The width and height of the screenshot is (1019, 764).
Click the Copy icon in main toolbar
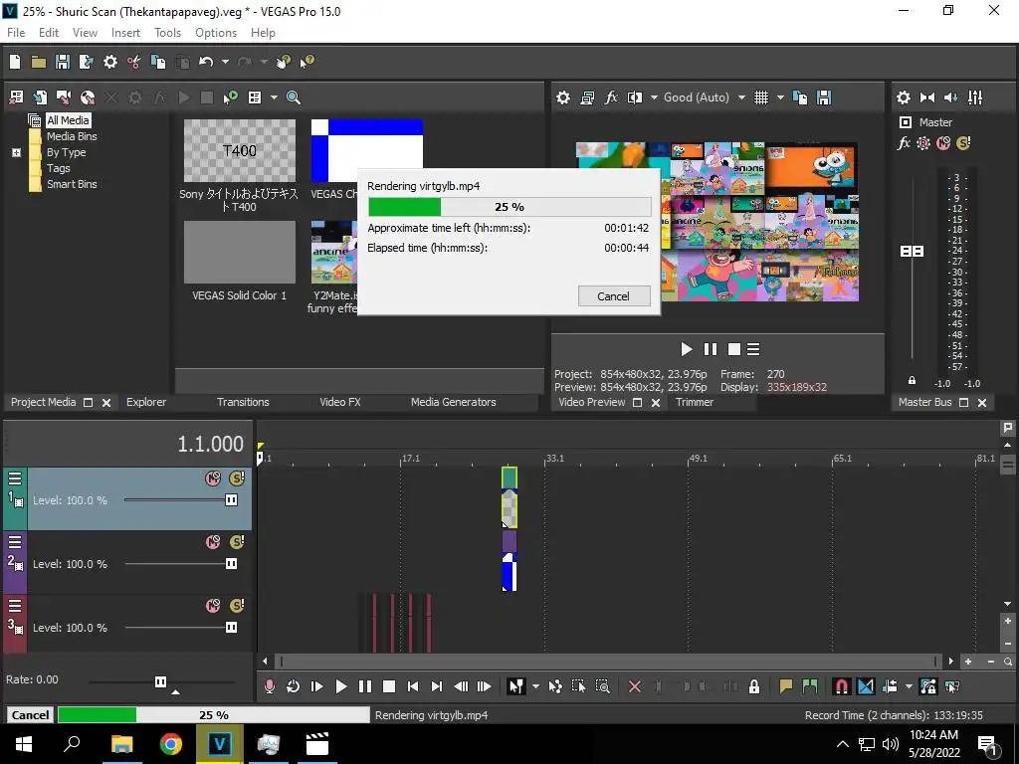click(158, 62)
